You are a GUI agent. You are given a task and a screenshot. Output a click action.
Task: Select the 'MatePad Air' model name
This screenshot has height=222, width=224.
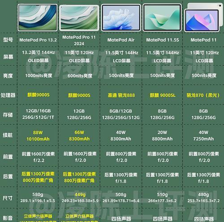[x=121, y=40]
